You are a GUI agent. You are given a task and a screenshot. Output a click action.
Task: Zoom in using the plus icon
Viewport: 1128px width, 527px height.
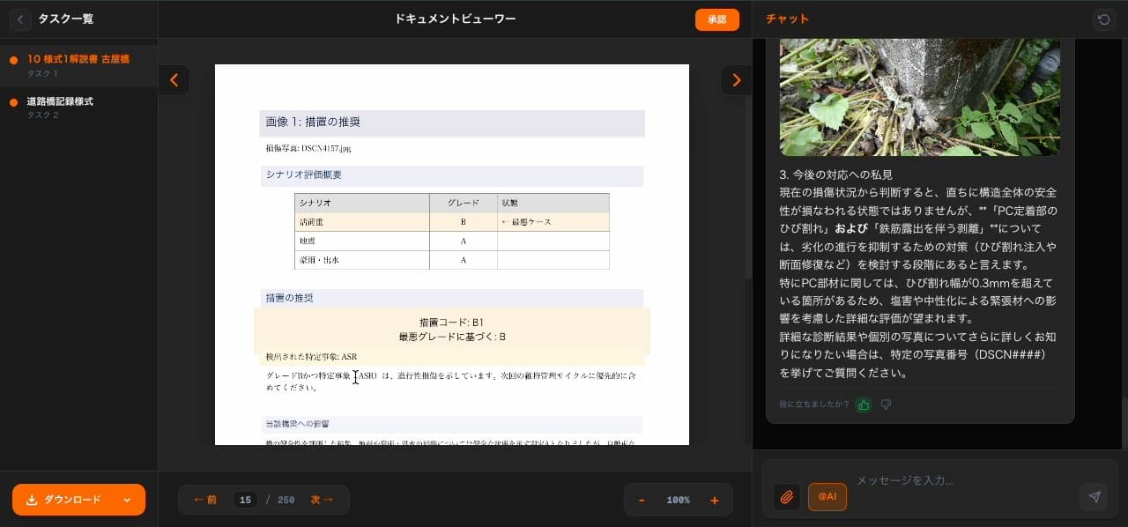715,500
